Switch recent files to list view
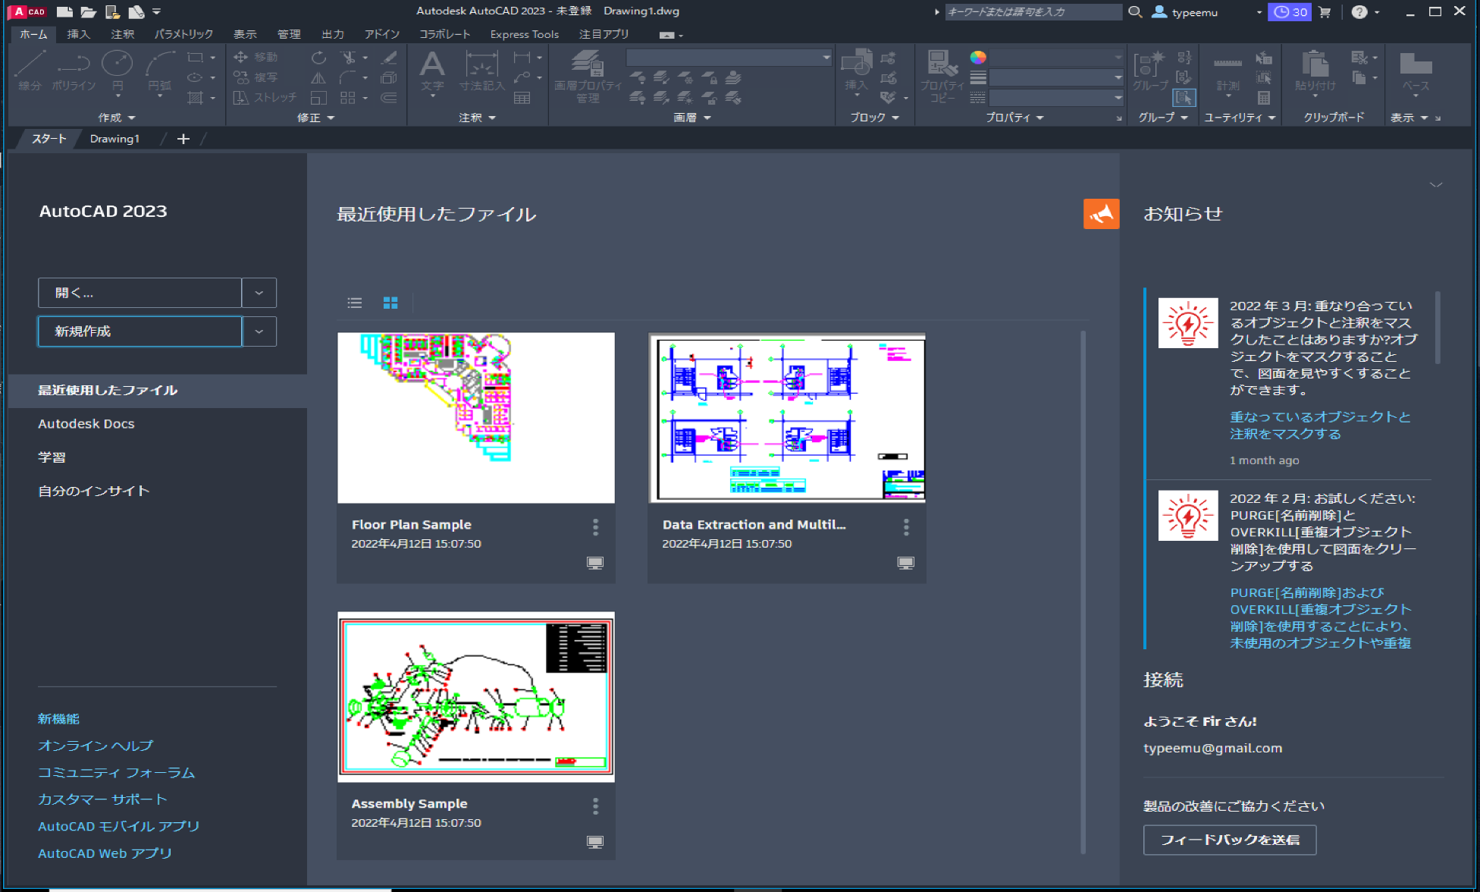 354,303
